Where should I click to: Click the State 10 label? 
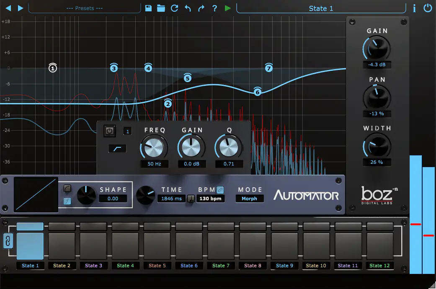pos(316,266)
